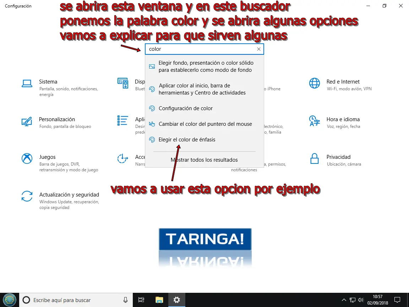
Task: Click 'Fondo, pantalla de bloqueo' description
Action: [x=65, y=126]
